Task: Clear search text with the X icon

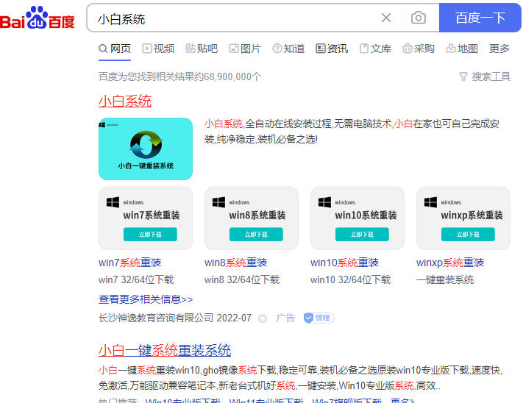Action: 386,18
